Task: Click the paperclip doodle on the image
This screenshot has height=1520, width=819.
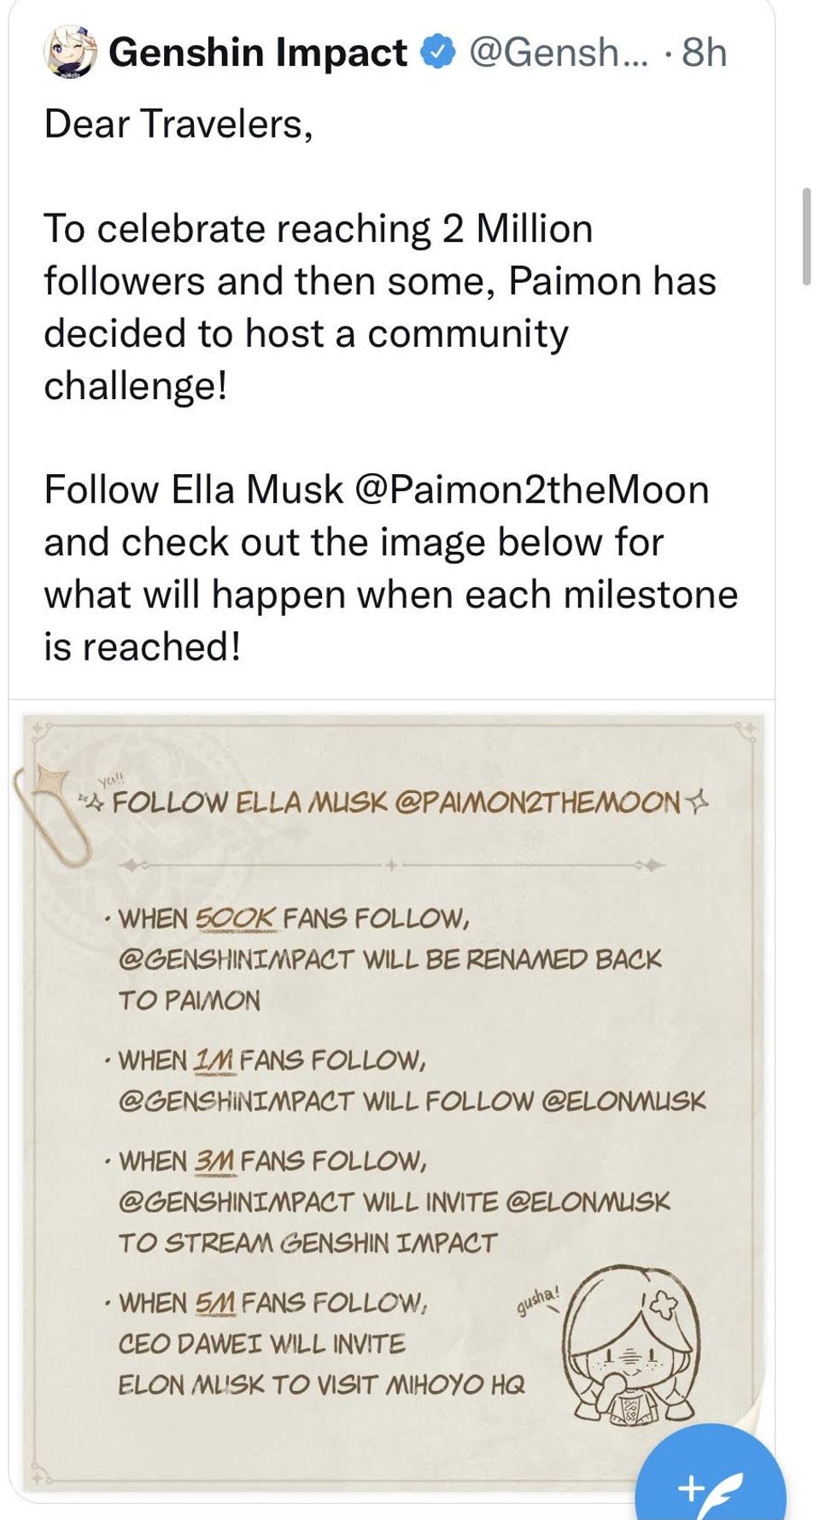Action: pos(53,812)
